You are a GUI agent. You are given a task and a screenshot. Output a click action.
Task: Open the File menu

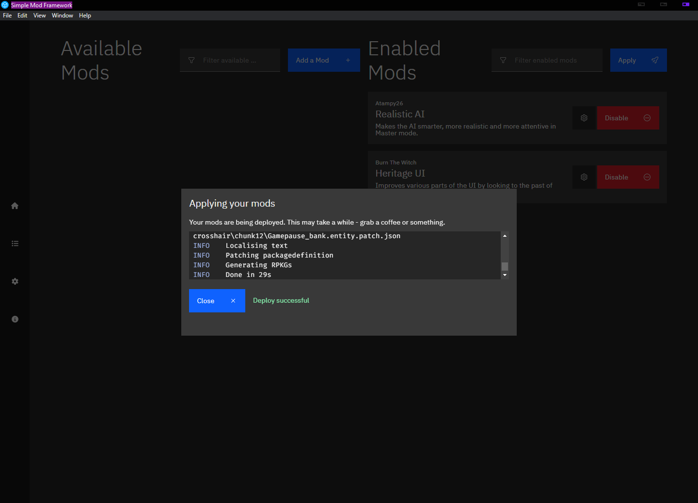pos(7,15)
